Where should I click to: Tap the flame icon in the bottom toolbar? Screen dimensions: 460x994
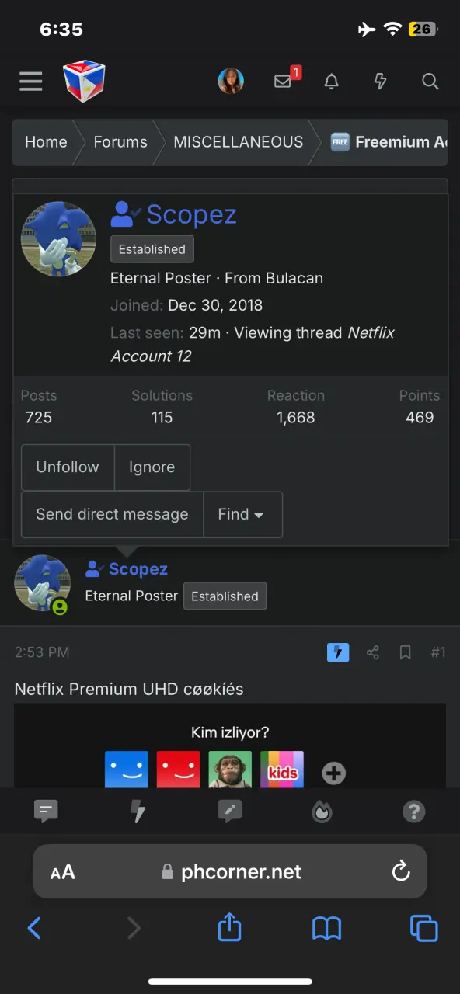(322, 812)
